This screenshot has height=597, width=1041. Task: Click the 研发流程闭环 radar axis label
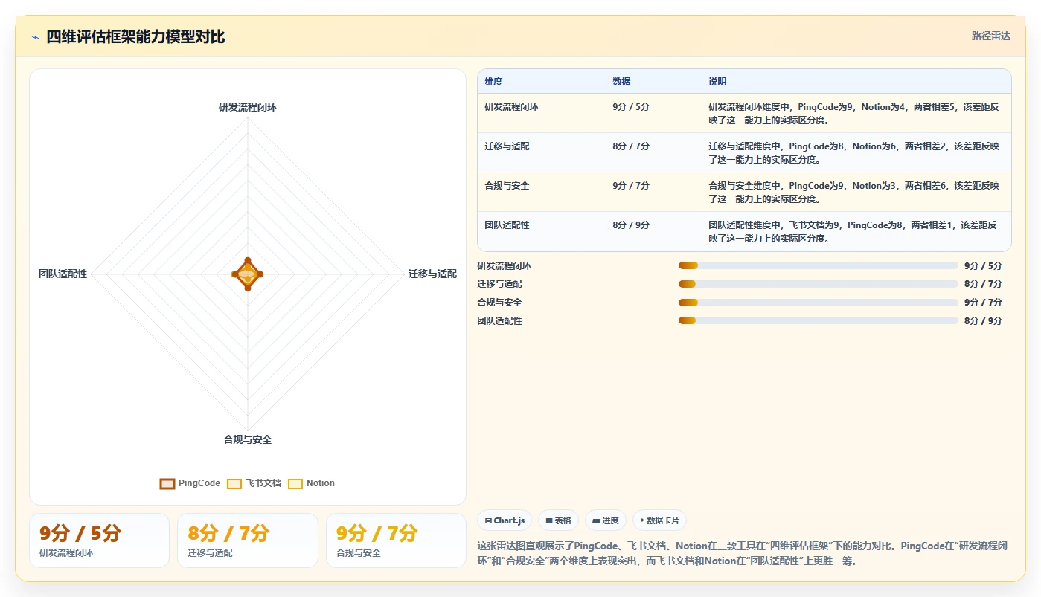[248, 107]
